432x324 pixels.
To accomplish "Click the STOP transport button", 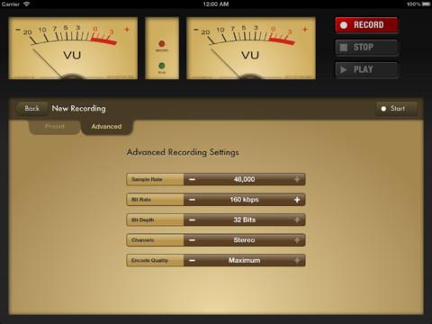I will [366, 48].
